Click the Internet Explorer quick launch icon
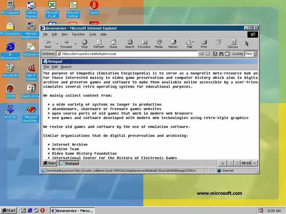Image resolution: width=286 pixels, height=214 pixels. (x=30, y=211)
